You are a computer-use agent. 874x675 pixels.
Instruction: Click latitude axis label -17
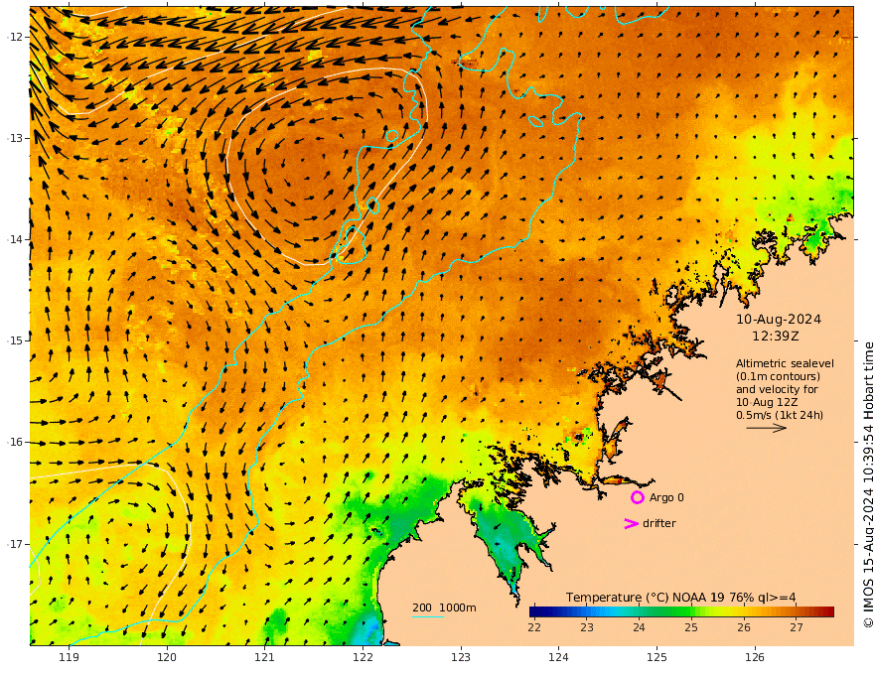click(15, 544)
